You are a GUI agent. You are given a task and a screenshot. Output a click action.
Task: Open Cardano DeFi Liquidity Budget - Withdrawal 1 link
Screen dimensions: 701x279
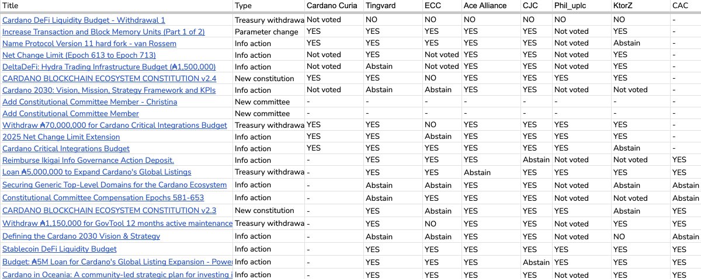click(x=84, y=20)
